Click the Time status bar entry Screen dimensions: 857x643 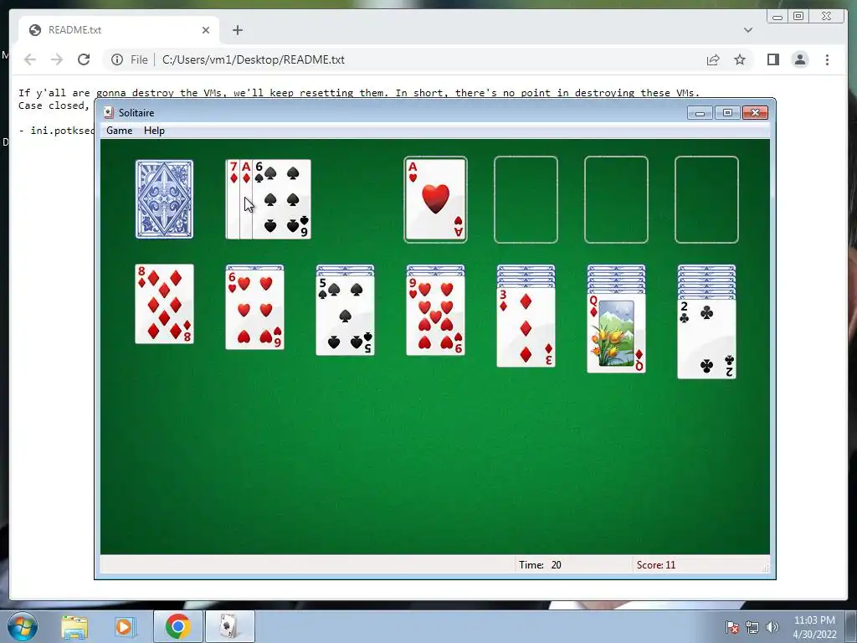click(540, 565)
